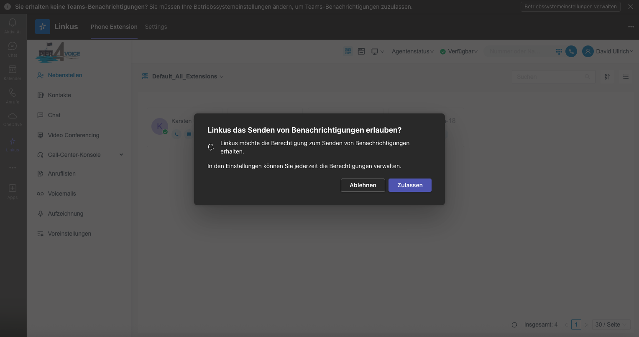639x337 pixels.
Task: Expand the Call-Center-Konsole menu
Action: click(x=121, y=155)
